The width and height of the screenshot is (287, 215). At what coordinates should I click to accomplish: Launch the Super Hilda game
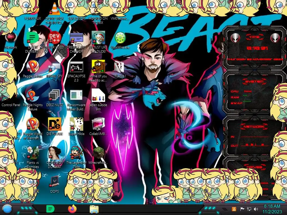tap(76, 124)
